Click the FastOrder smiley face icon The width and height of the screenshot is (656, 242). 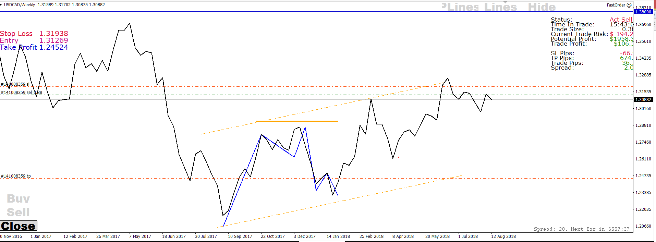click(x=629, y=5)
